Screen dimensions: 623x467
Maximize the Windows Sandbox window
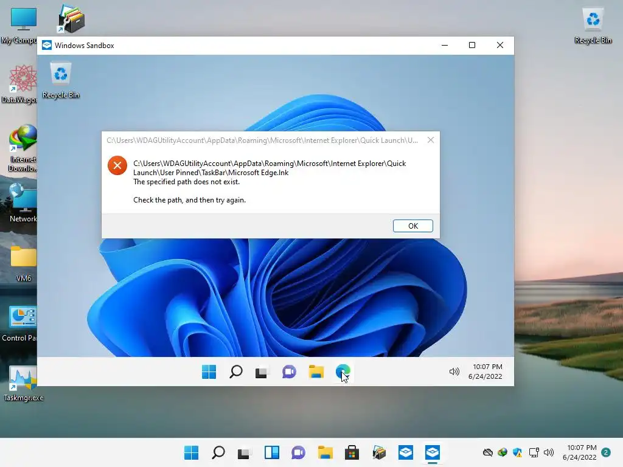(472, 45)
